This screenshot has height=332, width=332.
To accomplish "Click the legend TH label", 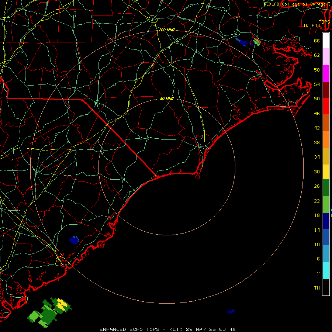I will point(317,288).
